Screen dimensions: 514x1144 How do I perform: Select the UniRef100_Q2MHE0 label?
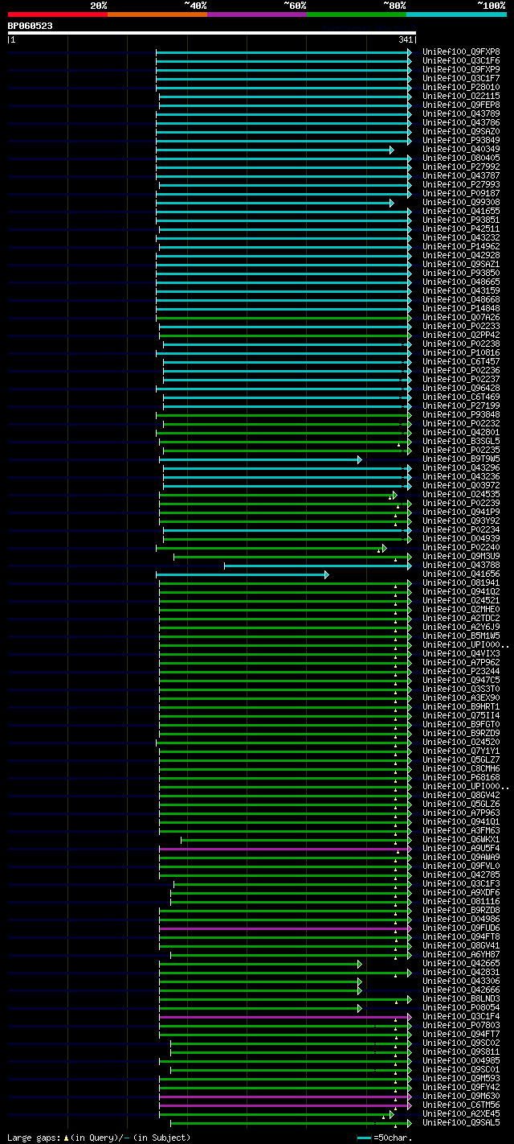pyautogui.click(x=461, y=610)
